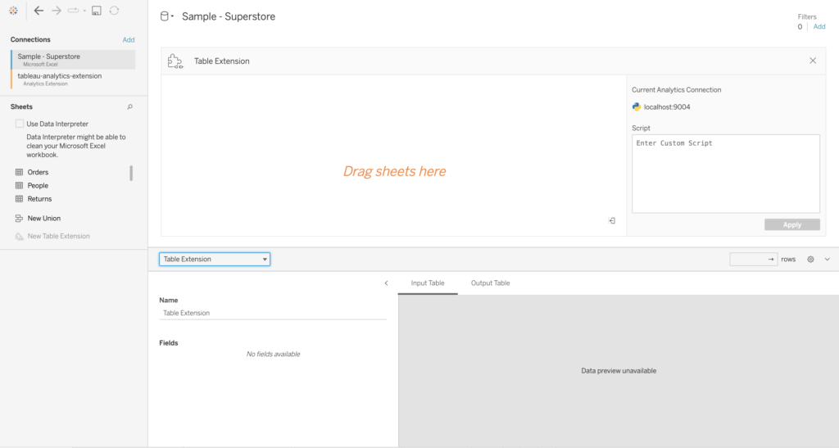Viewport: 839px width, 448px height.
Task: Click the refresh data source icon
Action: (114, 11)
